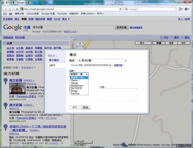Switch map view to 地形

[x=184, y=43]
